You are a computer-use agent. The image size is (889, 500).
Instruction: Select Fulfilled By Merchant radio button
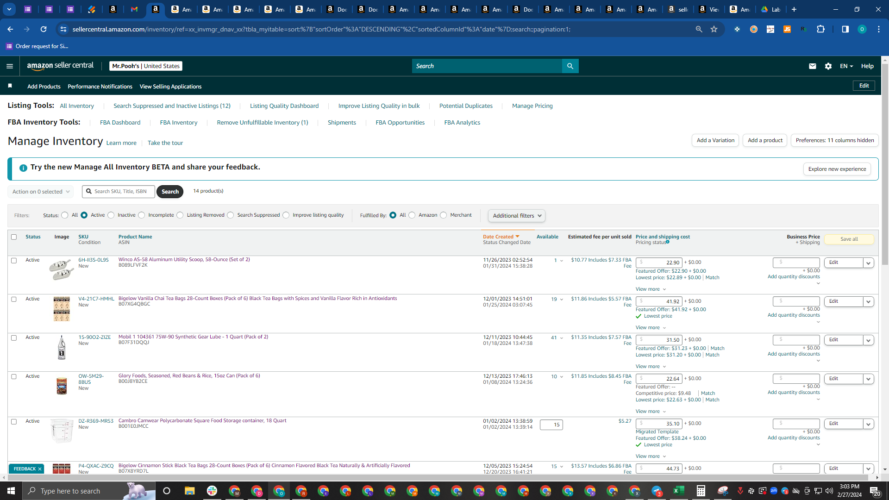pos(444,215)
